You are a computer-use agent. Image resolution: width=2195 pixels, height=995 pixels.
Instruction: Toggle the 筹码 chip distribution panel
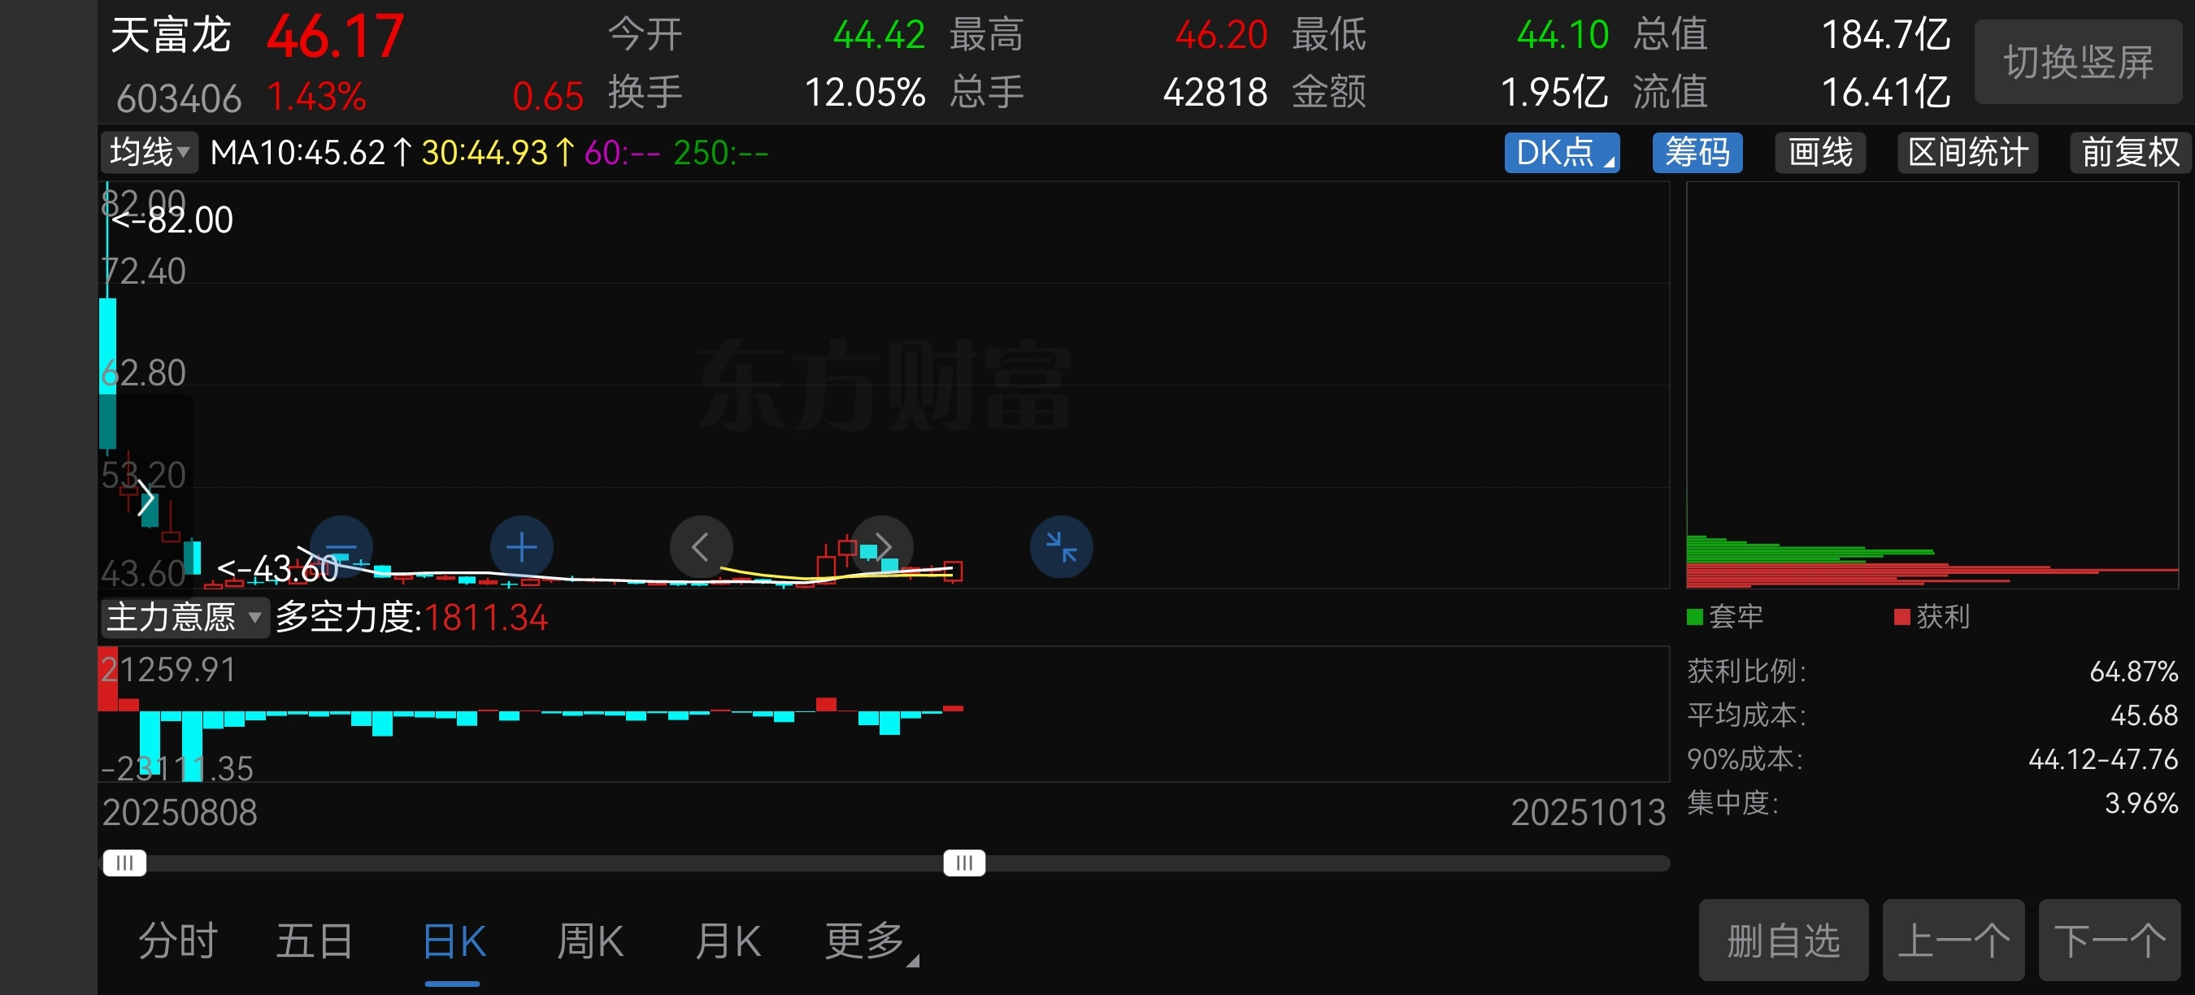pos(1697,154)
